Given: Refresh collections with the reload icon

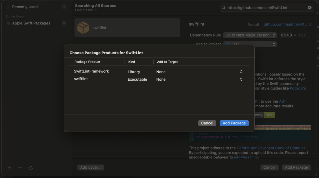Looking at the screenshot, I should pos(31,168).
